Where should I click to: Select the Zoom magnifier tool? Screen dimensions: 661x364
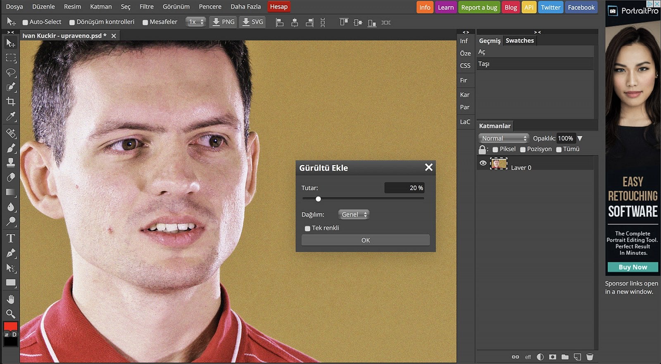[11, 313]
